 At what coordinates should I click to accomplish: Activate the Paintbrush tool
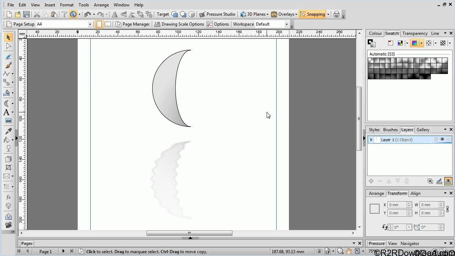(9, 65)
